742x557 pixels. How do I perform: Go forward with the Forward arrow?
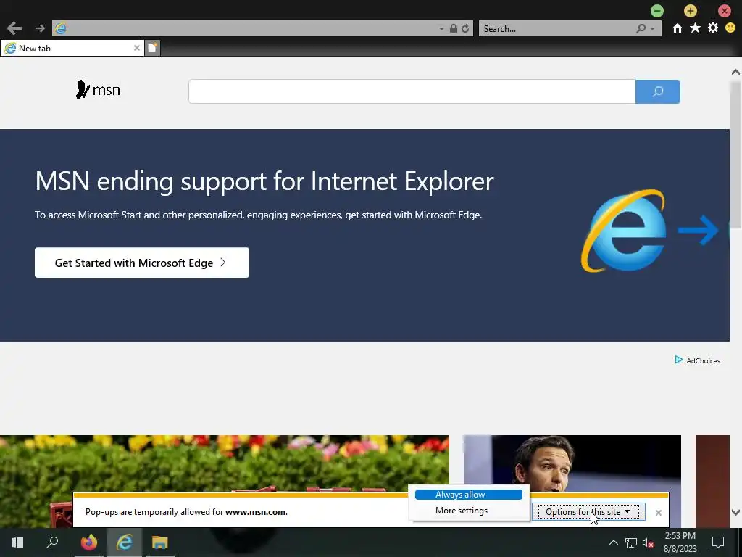click(40, 28)
